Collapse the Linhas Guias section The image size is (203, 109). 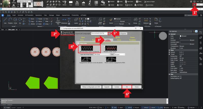78,43
